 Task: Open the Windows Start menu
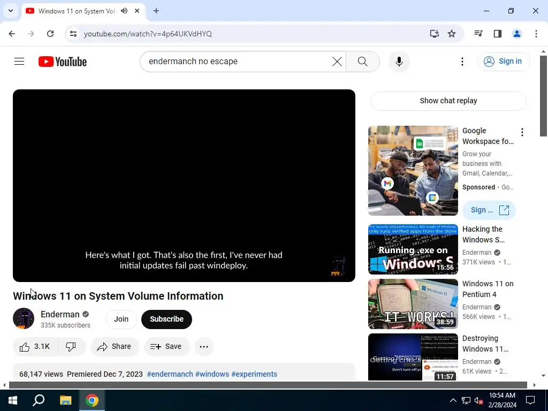pos(13,400)
